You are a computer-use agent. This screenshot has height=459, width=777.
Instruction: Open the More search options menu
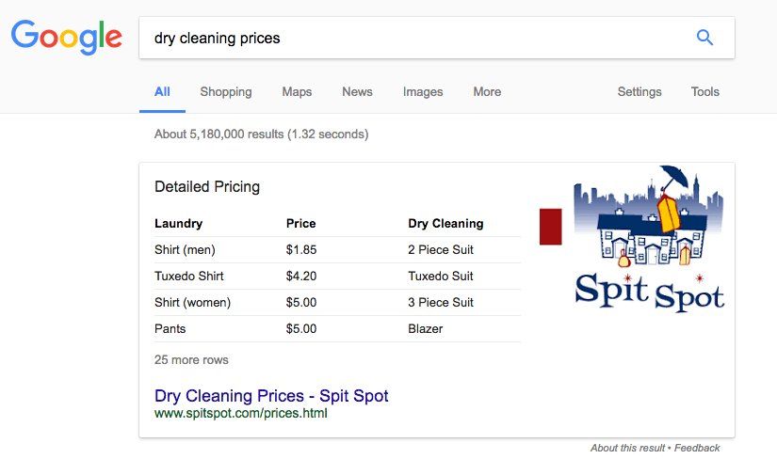point(487,92)
